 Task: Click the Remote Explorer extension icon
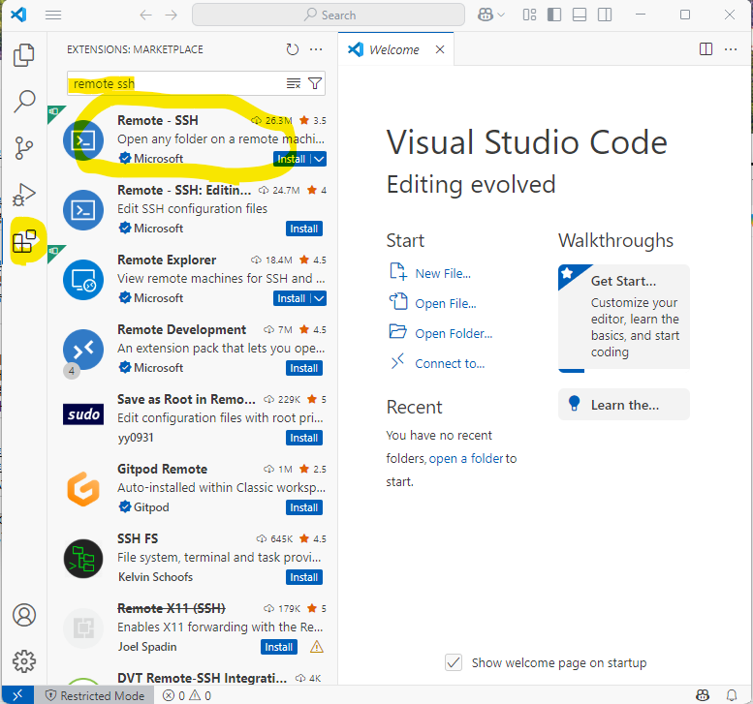click(83, 280)
